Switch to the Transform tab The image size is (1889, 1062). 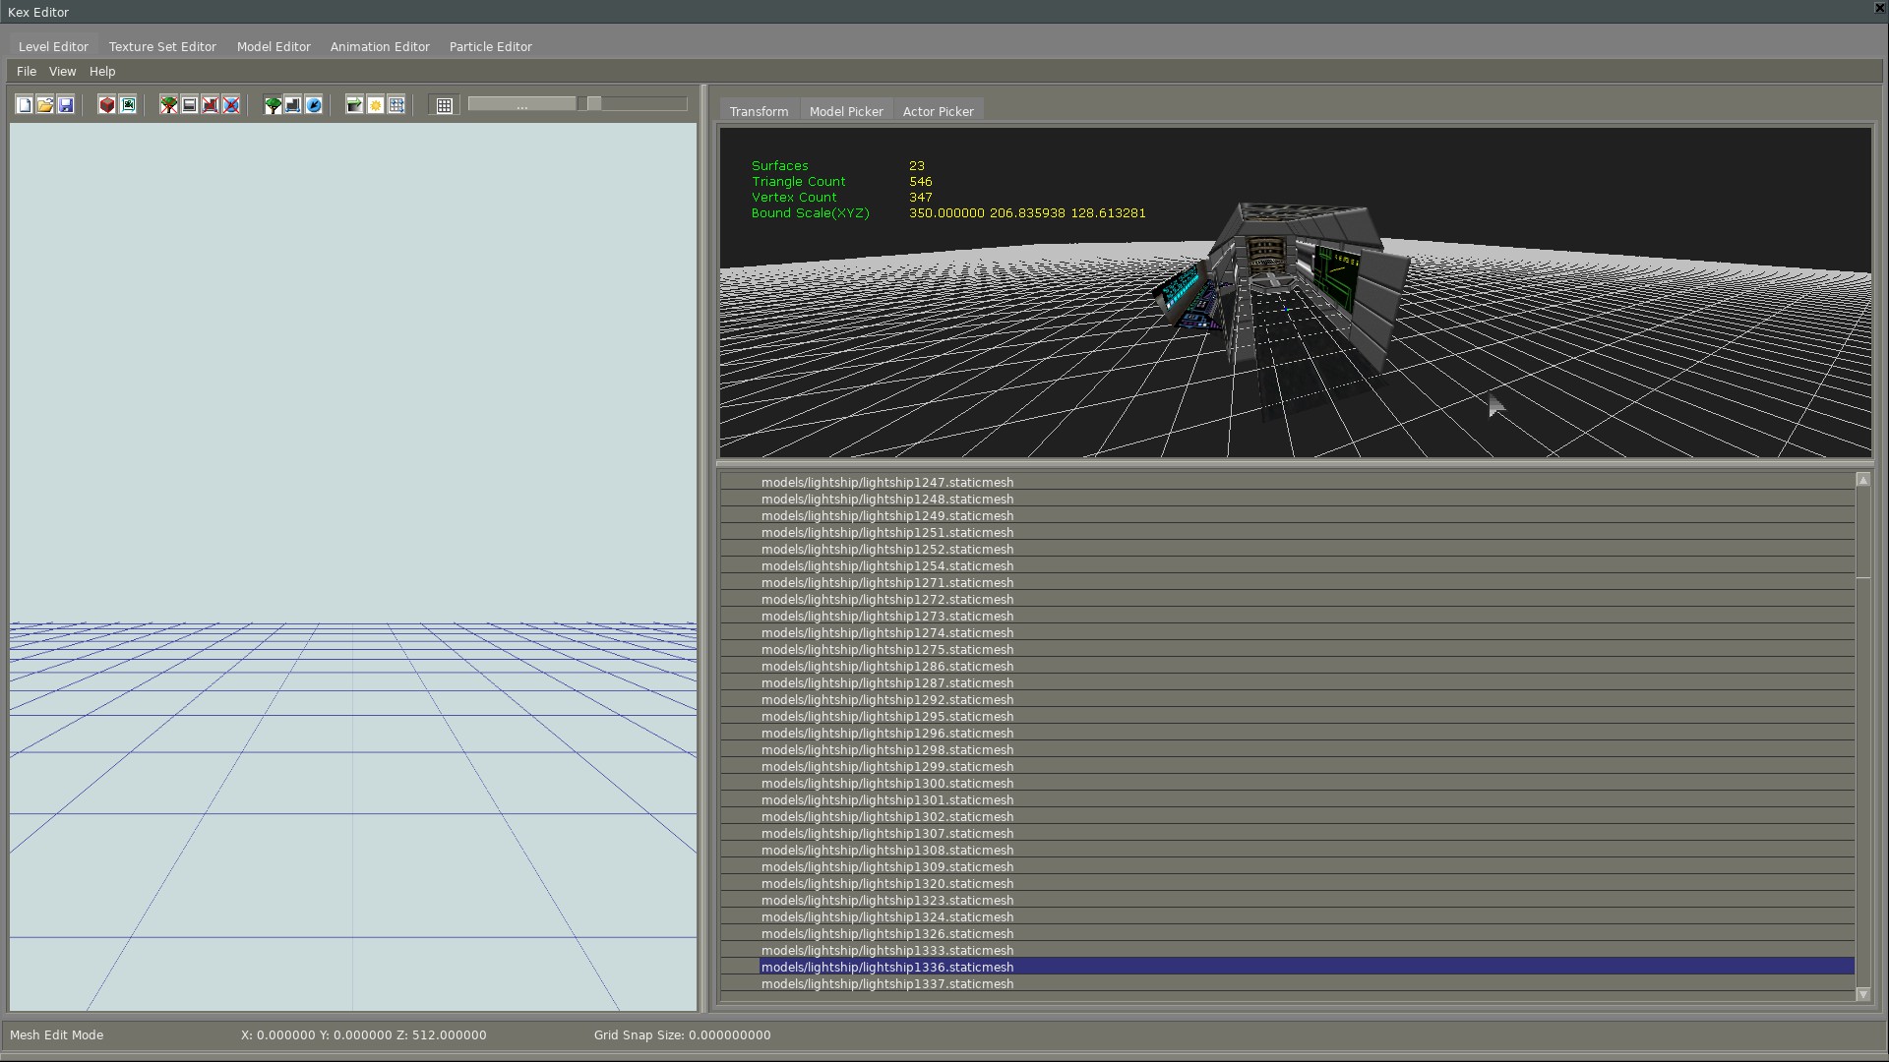tap(759, 112)
